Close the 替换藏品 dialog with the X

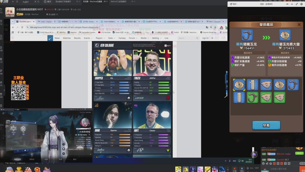pyautogui.click(x=299, y=24)
